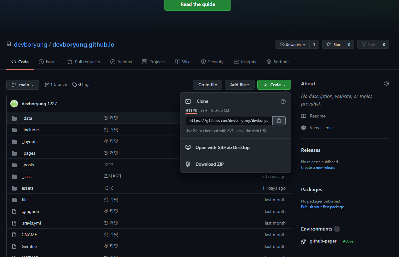Click Publish your first package
Image resolution: width=399 pixels, height=257 pixels.
point(322,207)
